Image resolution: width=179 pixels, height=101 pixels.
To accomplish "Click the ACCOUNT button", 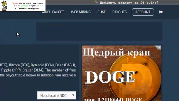I will tap(143, 12).
